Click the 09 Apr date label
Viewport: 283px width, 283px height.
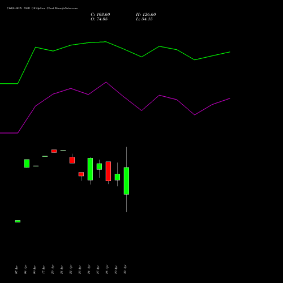(35, 270)
